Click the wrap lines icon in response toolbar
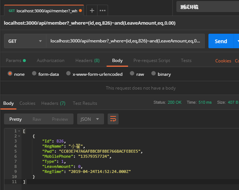This screenshot has width=239, height=190. click(x=113, y=119)
